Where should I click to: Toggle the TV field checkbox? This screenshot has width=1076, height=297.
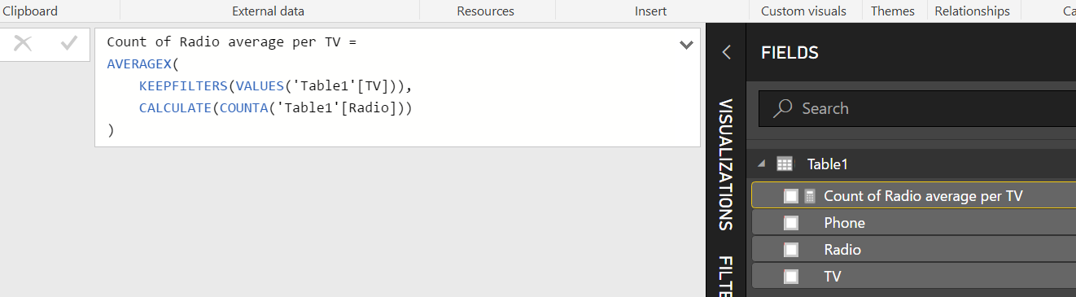[x=791, y=277]
